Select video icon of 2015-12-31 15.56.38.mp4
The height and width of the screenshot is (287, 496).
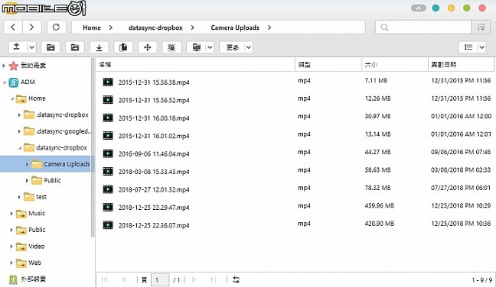108,82
